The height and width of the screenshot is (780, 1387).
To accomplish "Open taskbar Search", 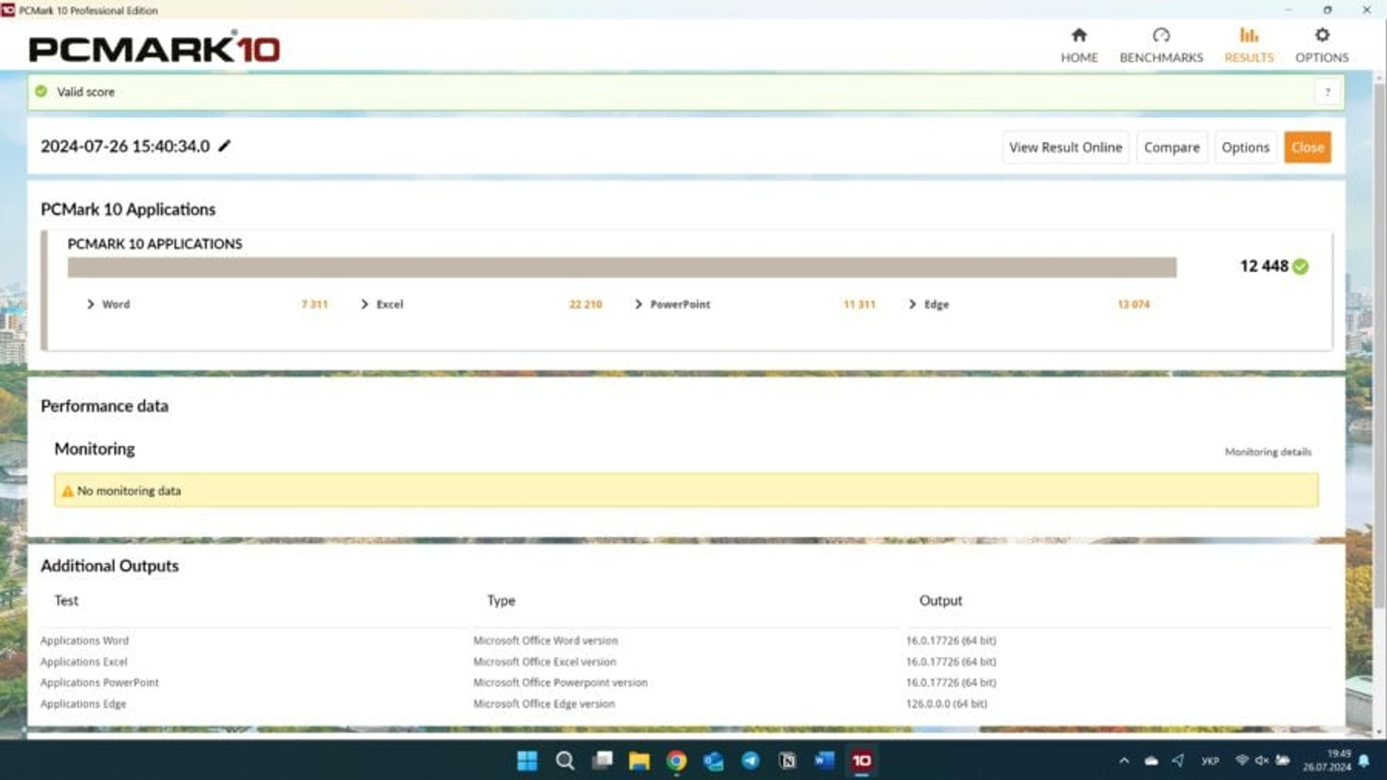I will tap(565, 760).
